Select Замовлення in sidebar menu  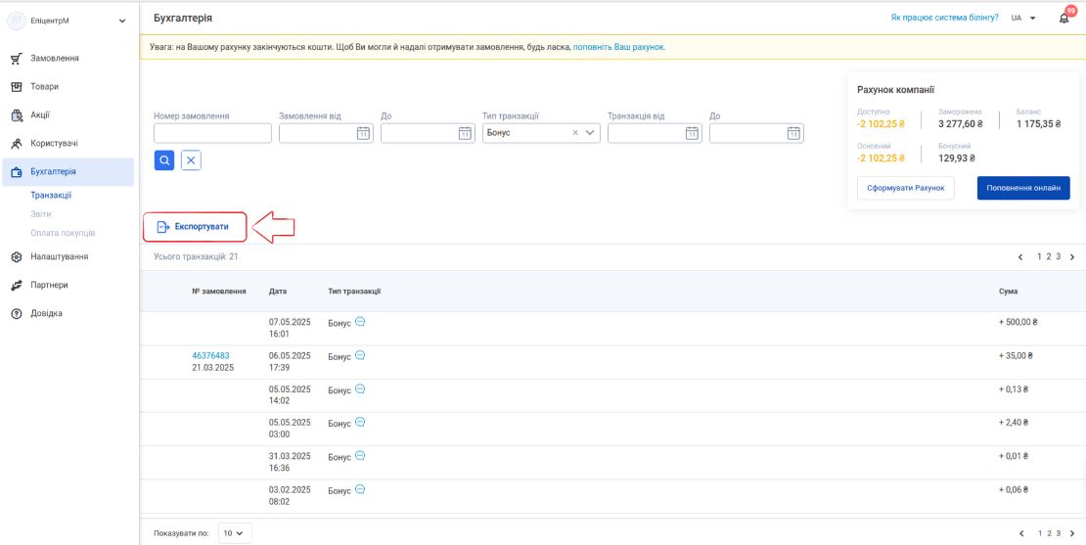pos(54,59)
